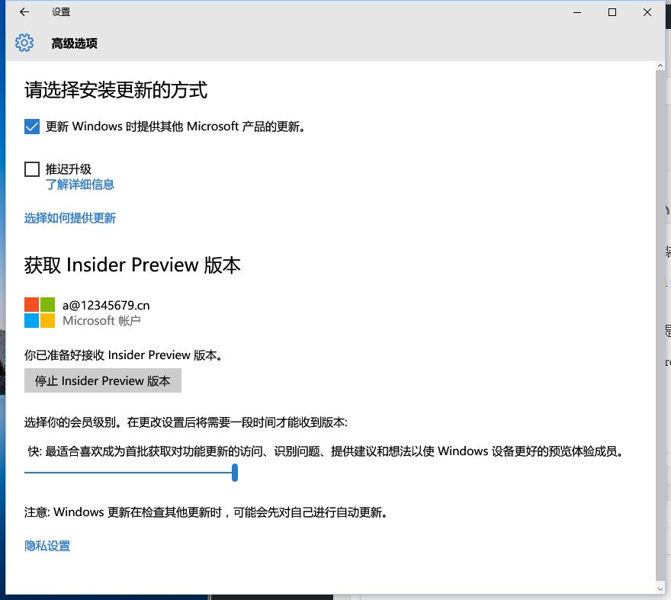671x600 pixels.
Task: Enable the 推迟升级 checkbox
Action: coord(32,169)
